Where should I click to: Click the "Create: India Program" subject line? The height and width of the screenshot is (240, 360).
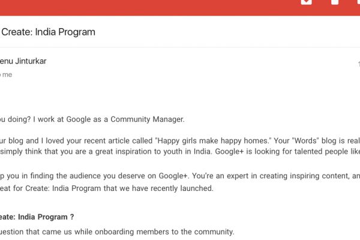point(49,32)
